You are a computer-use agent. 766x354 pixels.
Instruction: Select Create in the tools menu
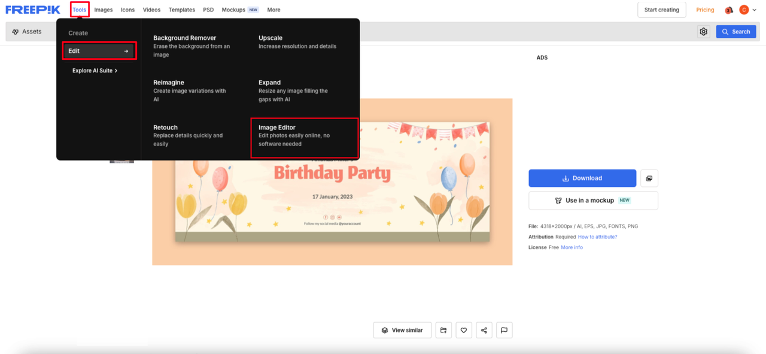(x=78, y=33)
